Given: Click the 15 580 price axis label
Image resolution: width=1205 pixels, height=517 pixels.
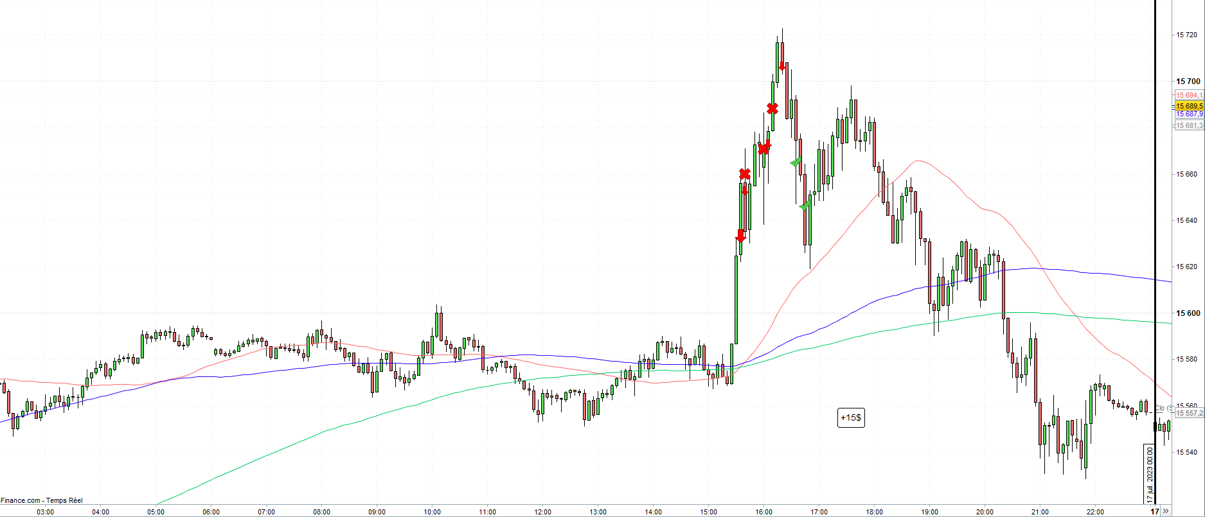Looking at the screenshot, I should point(1186,360).
